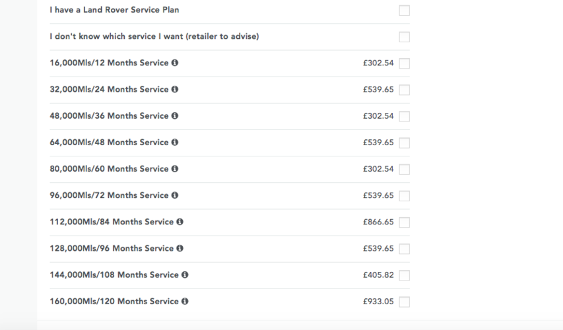Click info icon for 112,000Mls/84 Months Service
This screenshot has height=330, width=563.
pyautogui.click(x=180, y=222)
